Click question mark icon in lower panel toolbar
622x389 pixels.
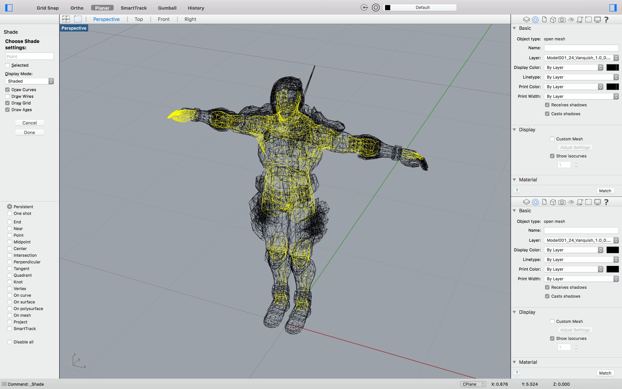tap(606, 202)
